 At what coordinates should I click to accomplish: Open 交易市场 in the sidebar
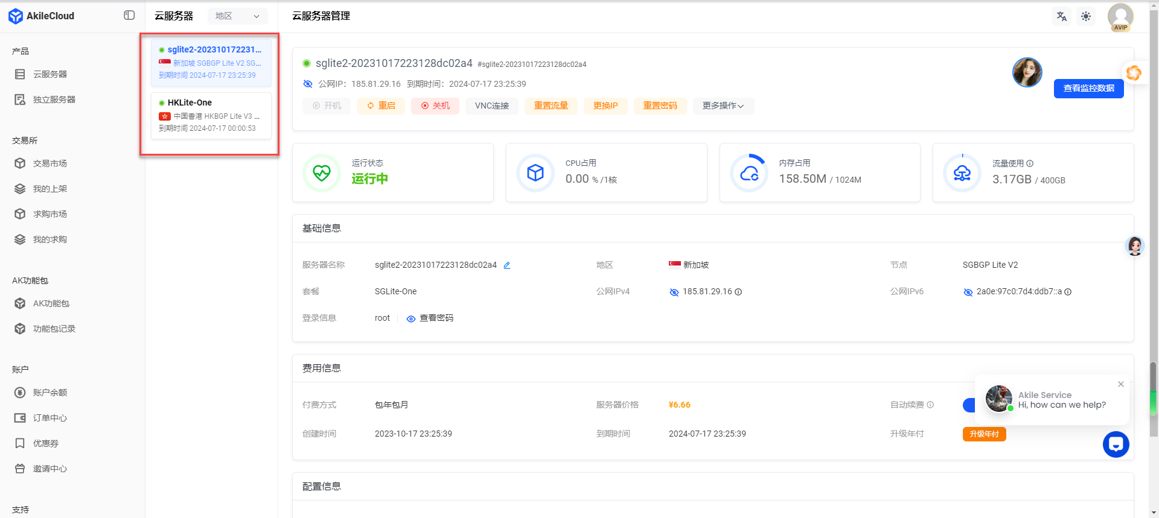[x=49, y=163]
